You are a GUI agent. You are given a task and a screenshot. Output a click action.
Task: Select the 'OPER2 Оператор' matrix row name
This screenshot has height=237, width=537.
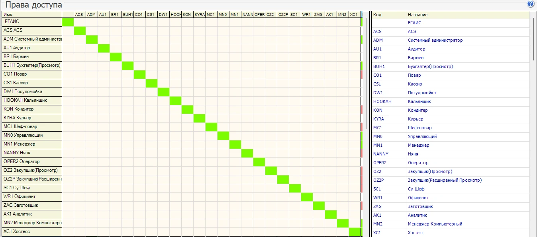coord(32,162)
